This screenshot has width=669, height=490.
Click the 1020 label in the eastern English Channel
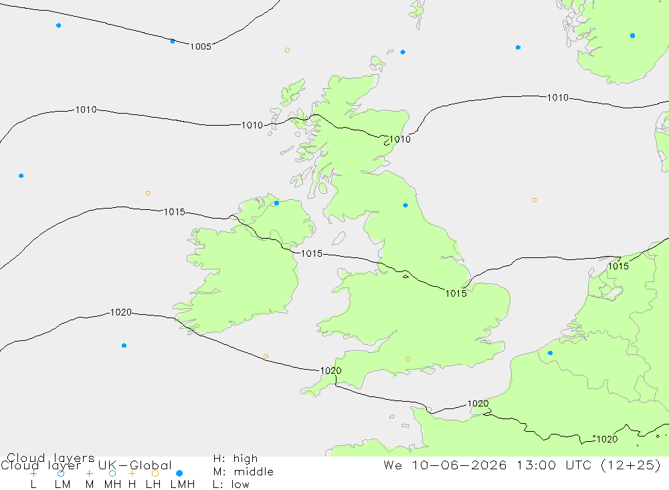coord(478,403)
